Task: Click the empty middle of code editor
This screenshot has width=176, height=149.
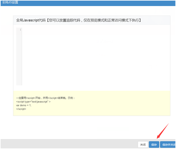Action: coord(96,57)
